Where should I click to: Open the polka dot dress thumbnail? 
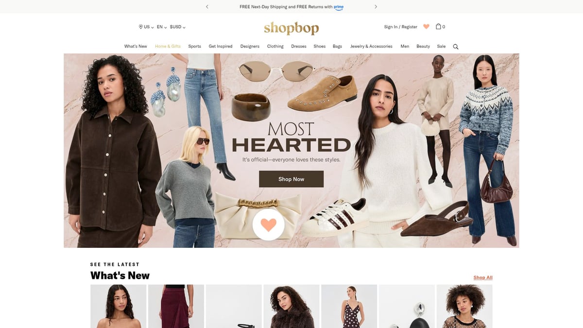coord(349,306)
